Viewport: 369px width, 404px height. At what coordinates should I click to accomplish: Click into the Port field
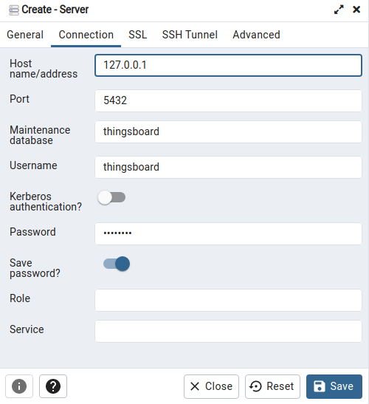coord(228,100)
